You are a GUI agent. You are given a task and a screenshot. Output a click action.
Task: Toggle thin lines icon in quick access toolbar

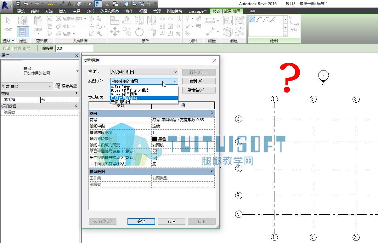pyautogui.click(x=98, y=3)
